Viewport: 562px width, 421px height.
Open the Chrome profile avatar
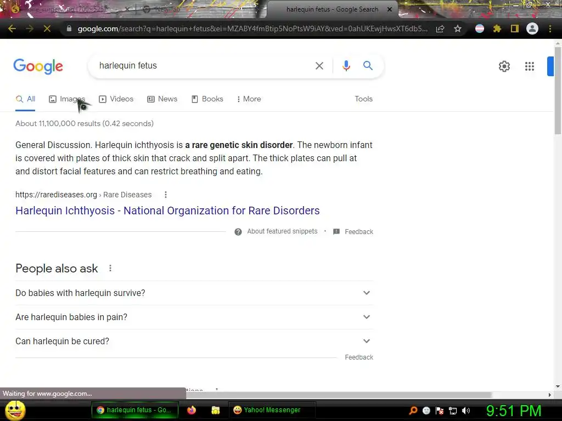click(532, 29)
